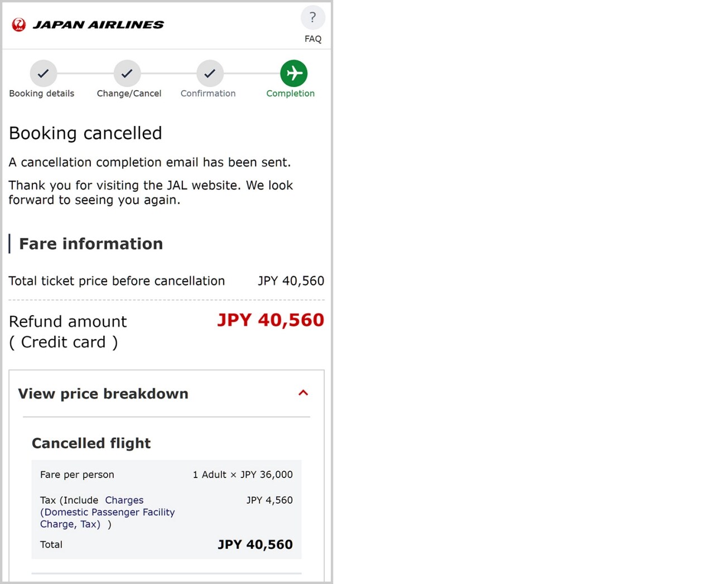Click the Cancelled flight subheading
714x584 pixels.
pyautogui.click(x=91, y=443)
